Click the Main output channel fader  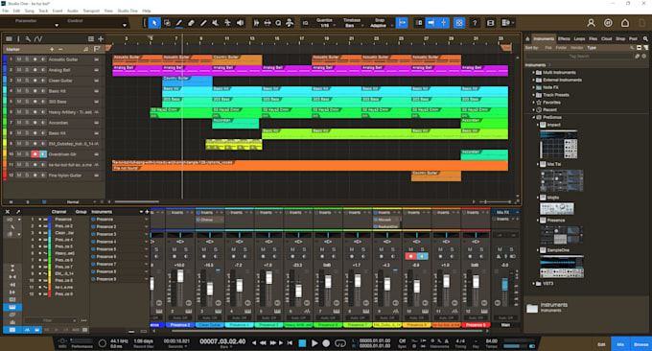pyautogui.click(x=504, y=285)
